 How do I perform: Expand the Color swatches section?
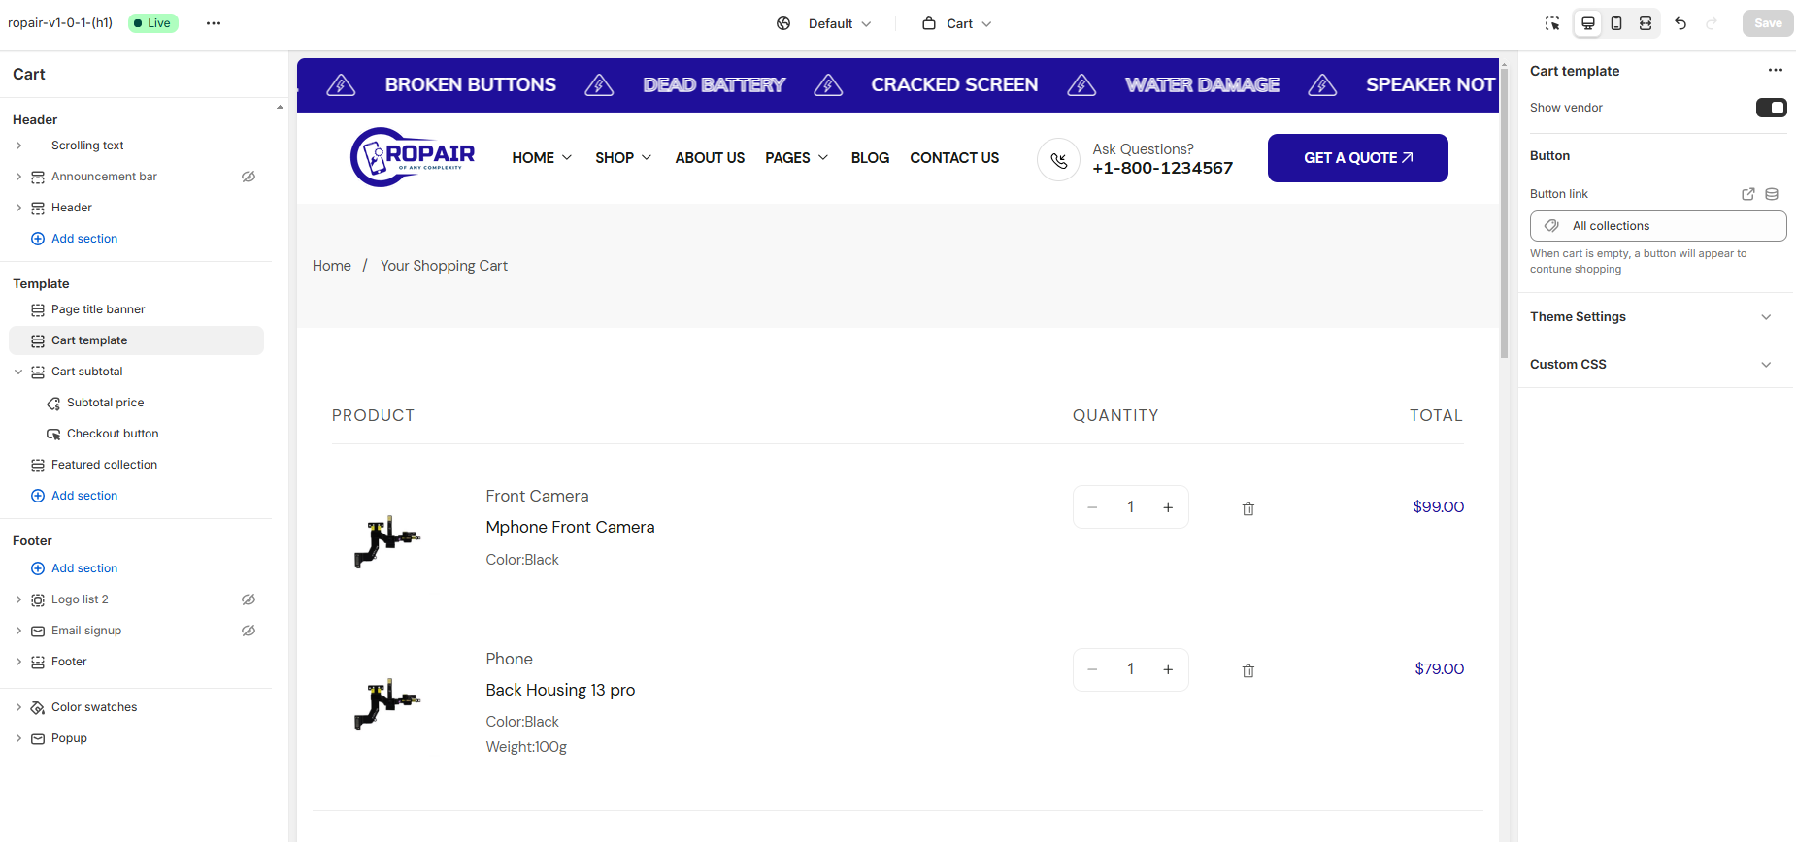[x=18, y=707]
